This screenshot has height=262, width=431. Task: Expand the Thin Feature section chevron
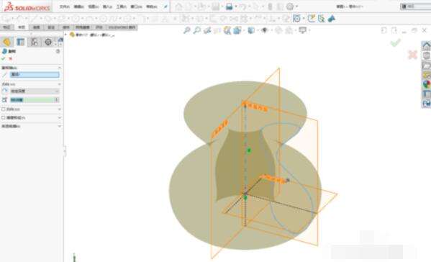(x=60, y=117)
